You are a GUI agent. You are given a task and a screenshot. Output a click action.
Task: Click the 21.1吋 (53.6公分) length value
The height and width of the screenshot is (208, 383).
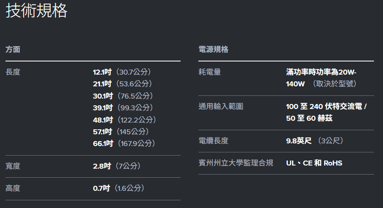tap(122, 84)
